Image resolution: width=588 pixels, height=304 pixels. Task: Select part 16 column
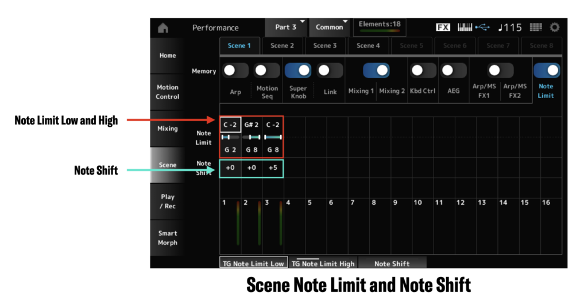551,226
